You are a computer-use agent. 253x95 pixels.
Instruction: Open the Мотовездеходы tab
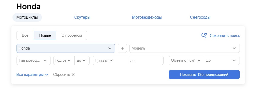147,17
